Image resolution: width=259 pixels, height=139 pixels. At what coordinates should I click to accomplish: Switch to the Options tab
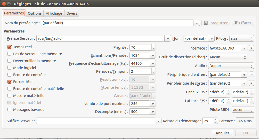coord(35,13)
